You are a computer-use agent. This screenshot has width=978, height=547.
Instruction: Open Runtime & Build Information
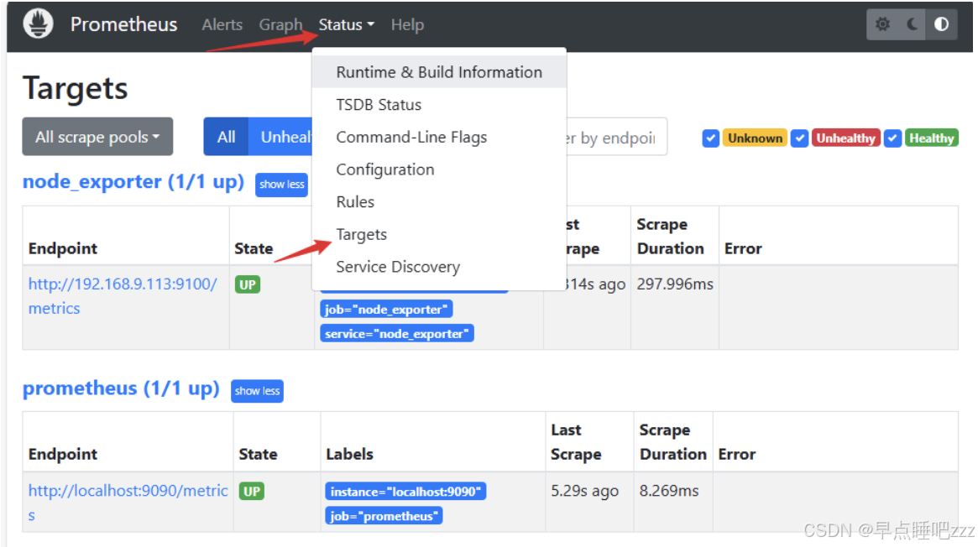coord(439,72)
